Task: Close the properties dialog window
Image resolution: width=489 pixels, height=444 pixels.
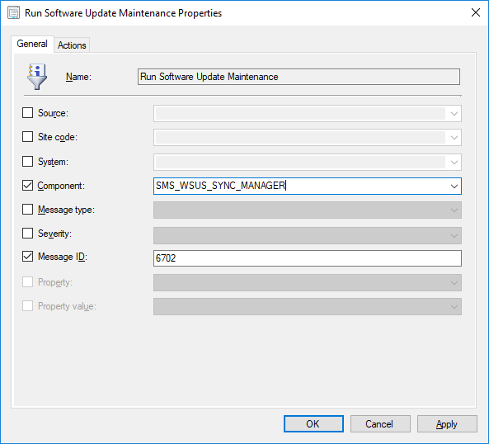Action: (476, 13)
